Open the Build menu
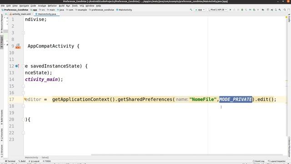The image size is (291, 164). 61,6
